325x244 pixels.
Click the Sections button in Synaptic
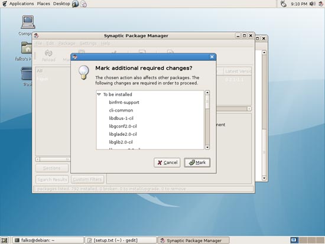click(52, 168)
